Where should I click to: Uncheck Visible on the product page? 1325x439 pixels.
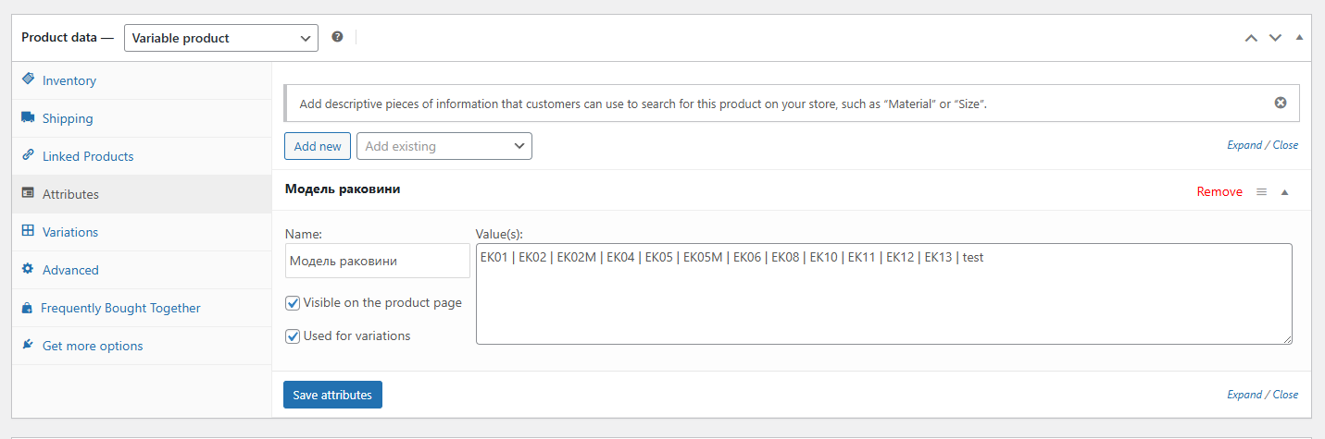click(293, 303)
